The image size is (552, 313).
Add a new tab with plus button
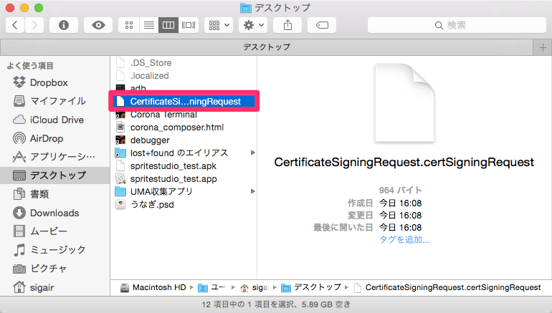[543, 47]
